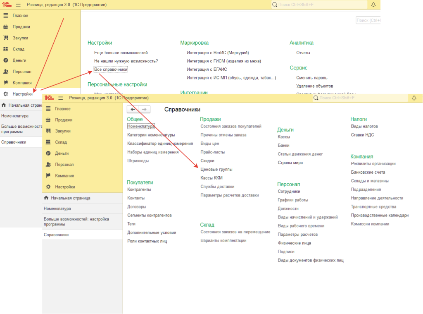423x314 pixels.
Task: Select Персонал people icon in the front window
Action: pyautogui.click(x=48, y=164)
